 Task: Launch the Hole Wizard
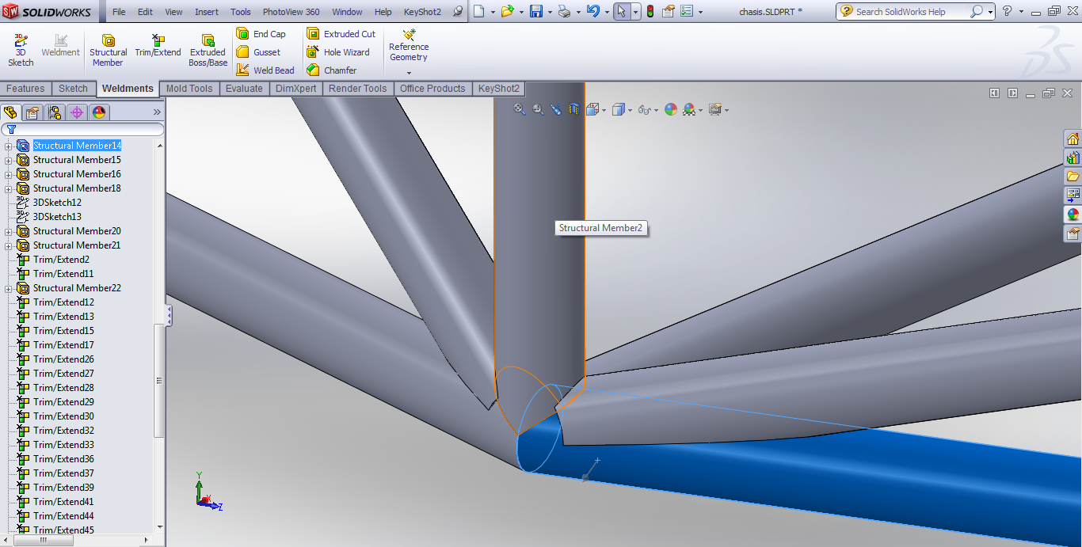click(x=338, y=52)
